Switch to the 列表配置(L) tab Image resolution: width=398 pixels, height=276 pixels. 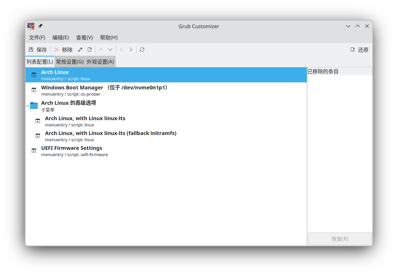[x=40, y=62]
